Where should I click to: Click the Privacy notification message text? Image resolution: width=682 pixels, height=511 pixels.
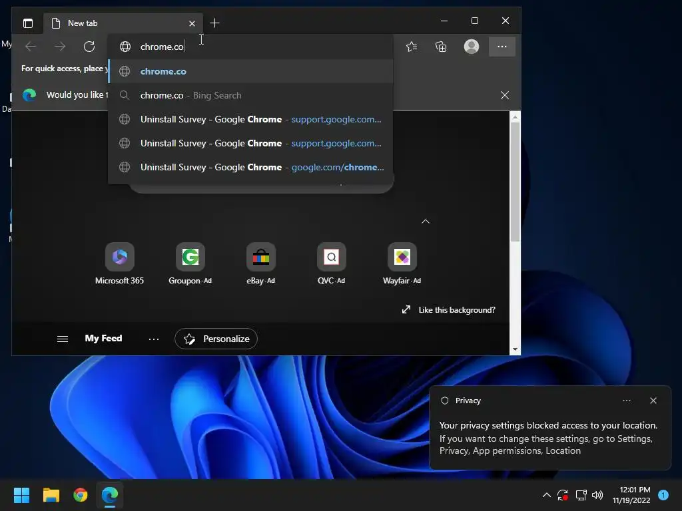click(x=548, y=438)
